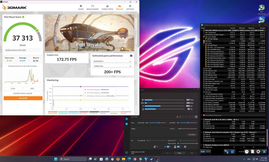Click the Port Royal scene thumbnail
The image size is (269, 162).
[x=90, y=33]
